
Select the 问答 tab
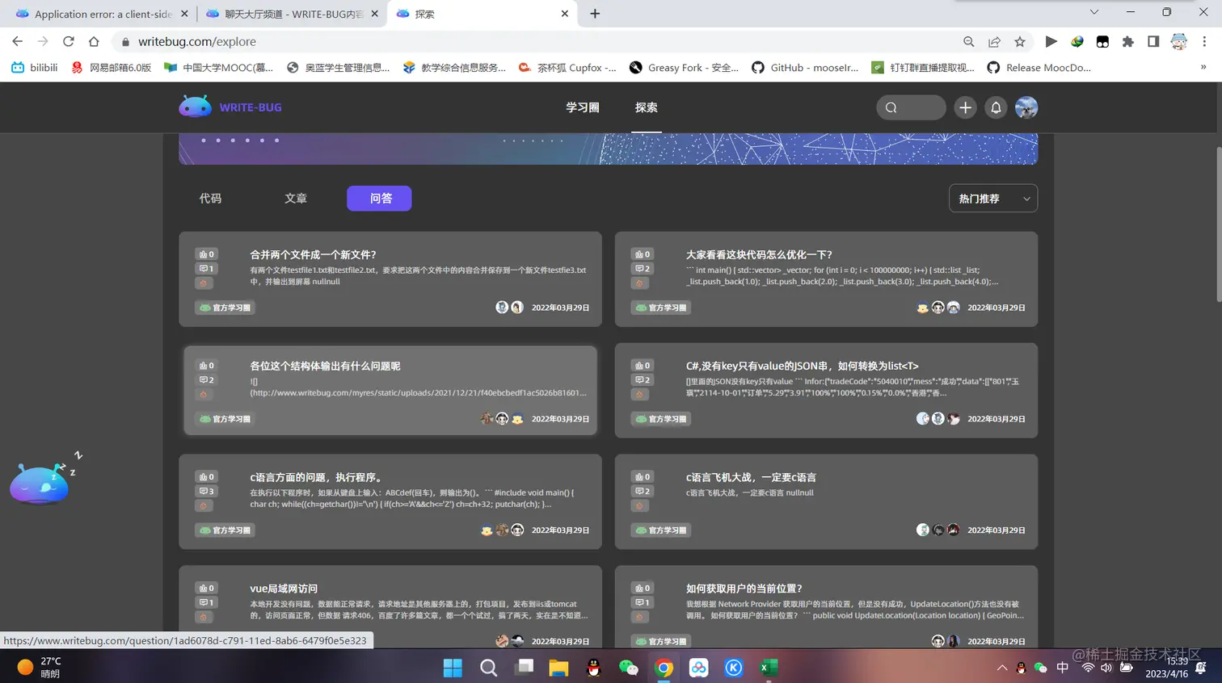click(379, 199)
